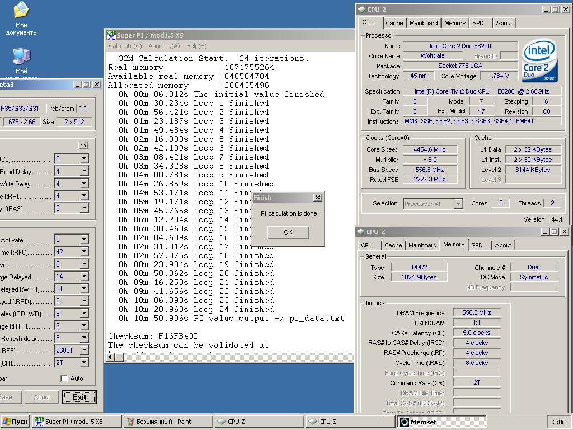
Task: Click the Intel Core 2 Duo E8200 name field
Action: pyautogui.click(x=461, y=46)
